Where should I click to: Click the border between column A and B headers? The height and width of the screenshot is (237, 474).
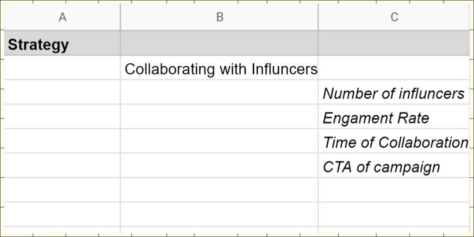pyautogui.click(x=120, y=17)
